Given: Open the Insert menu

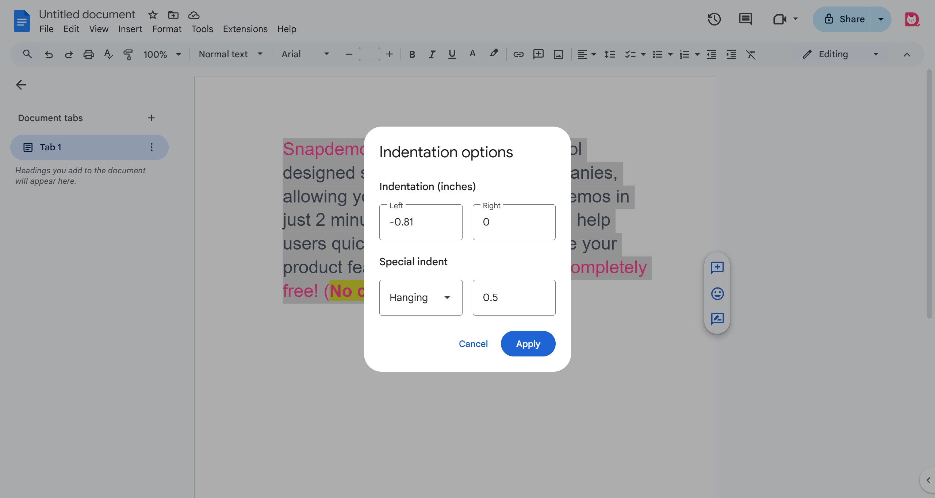Looking at the screenshot, I should click(x=130, y=29).
